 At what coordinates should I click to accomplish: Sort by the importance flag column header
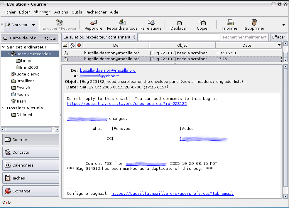click(x=79, y=45)
